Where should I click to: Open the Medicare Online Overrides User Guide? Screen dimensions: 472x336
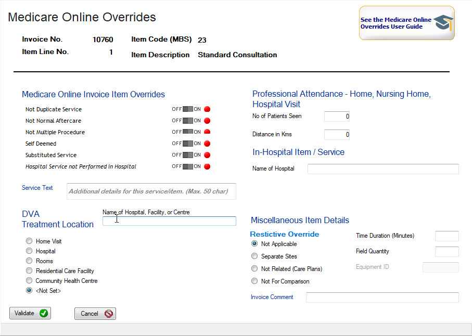click(x=406, y=23)
